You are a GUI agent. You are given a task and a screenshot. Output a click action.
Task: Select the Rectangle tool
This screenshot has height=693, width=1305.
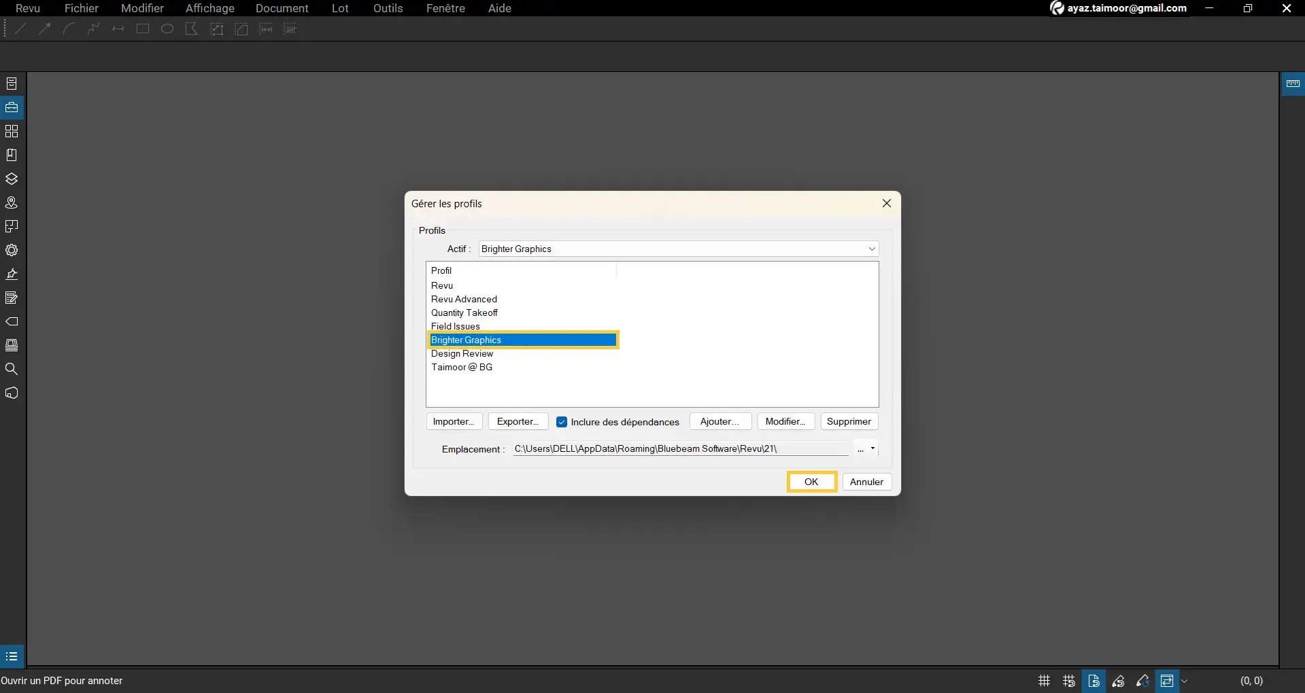(x=143, y=29)
